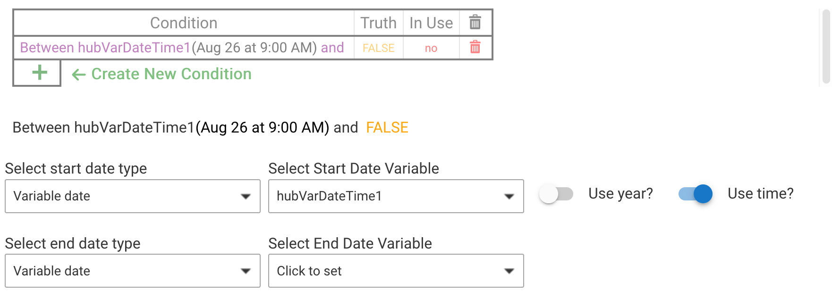The image size is (832, 299).
Task: Click the vertical scrollbar on the right
Action: (x=826, y=46)
